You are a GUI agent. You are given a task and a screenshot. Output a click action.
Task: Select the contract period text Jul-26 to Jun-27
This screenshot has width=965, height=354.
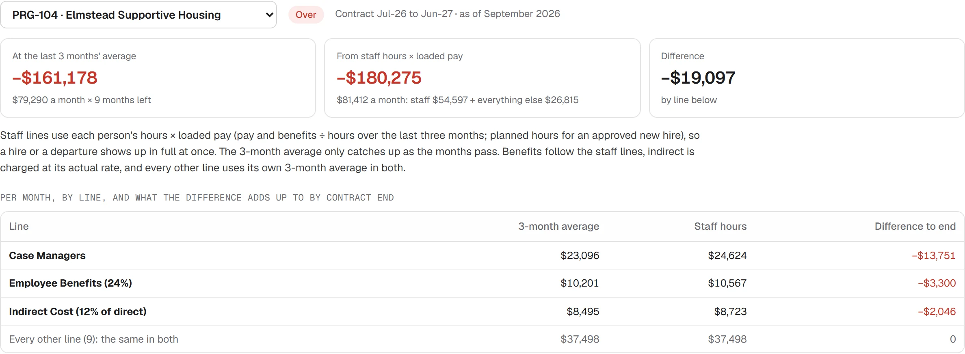415,14
